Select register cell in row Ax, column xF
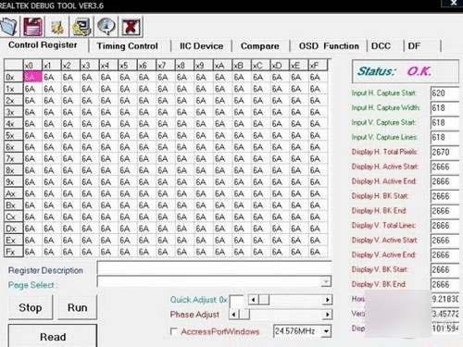463x347 pixels. 318,193
